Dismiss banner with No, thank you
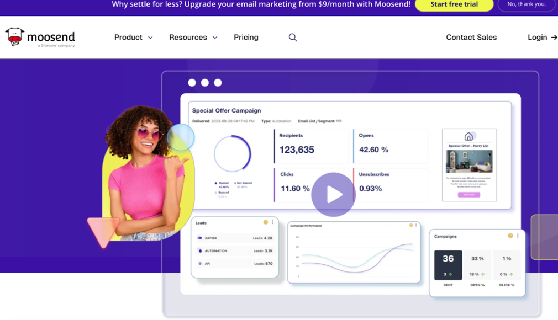Image resolution: width=558 pixels, height=320 pixels. (x=526, y=4)
